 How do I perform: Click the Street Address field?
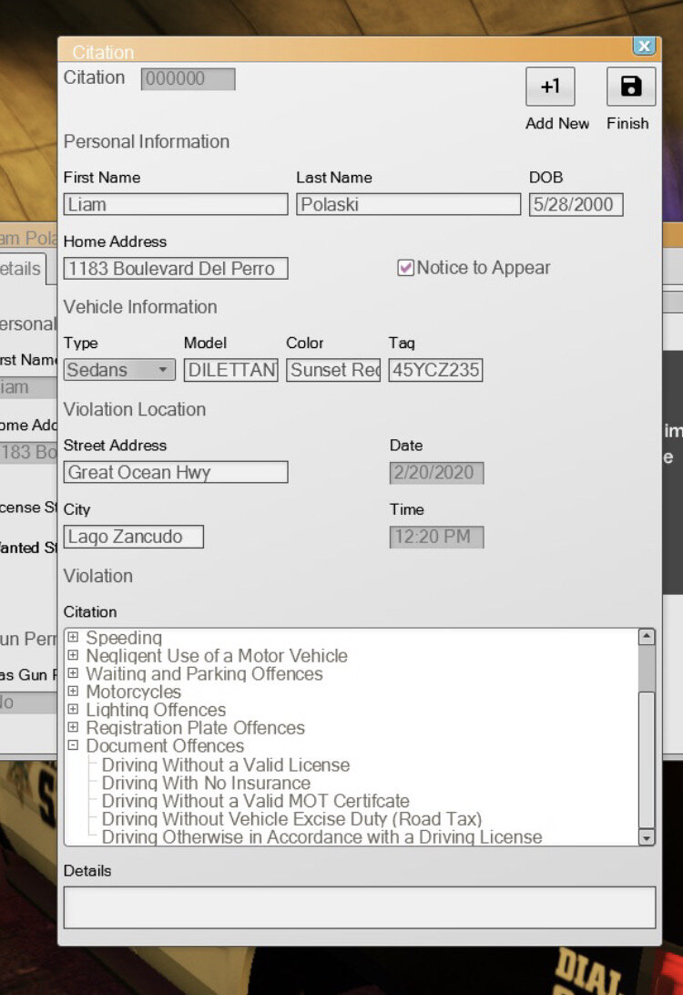point(176,472)
